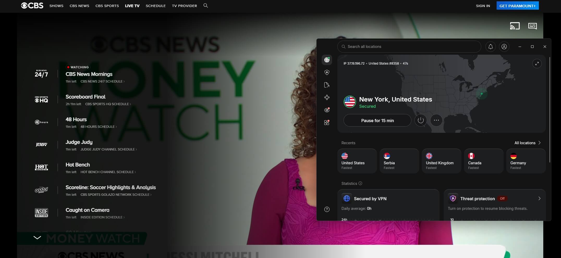Click the CBS News 24/7 channel logo
This screenshot has width=561, height=258.
pyautogui.click(x=41, y=74)
